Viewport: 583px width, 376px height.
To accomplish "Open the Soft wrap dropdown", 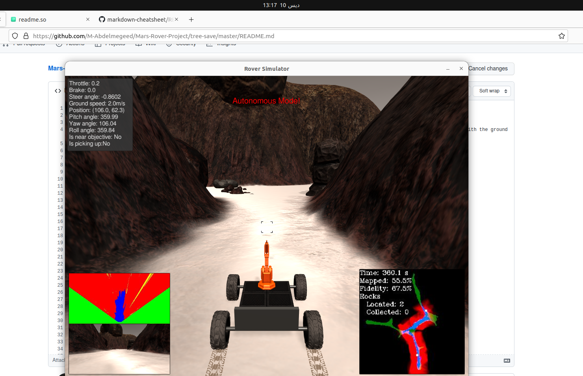I will click(492, 91).
